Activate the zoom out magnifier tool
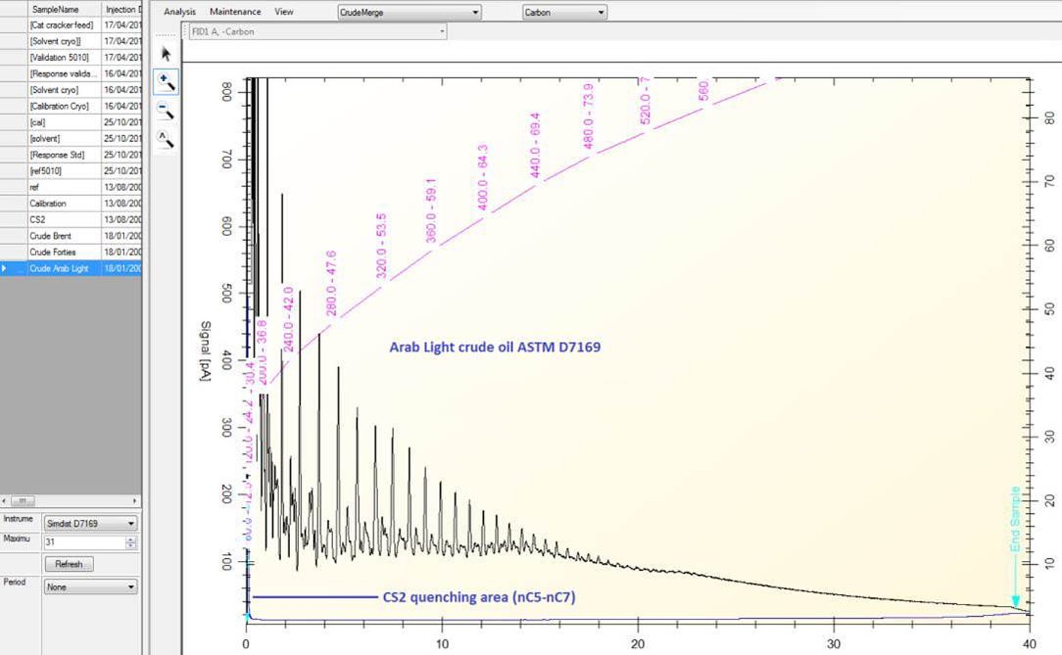 166,111
